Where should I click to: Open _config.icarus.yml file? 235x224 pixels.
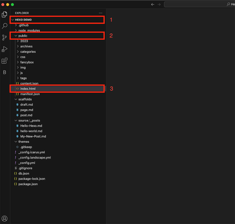(x=58, y=152)
